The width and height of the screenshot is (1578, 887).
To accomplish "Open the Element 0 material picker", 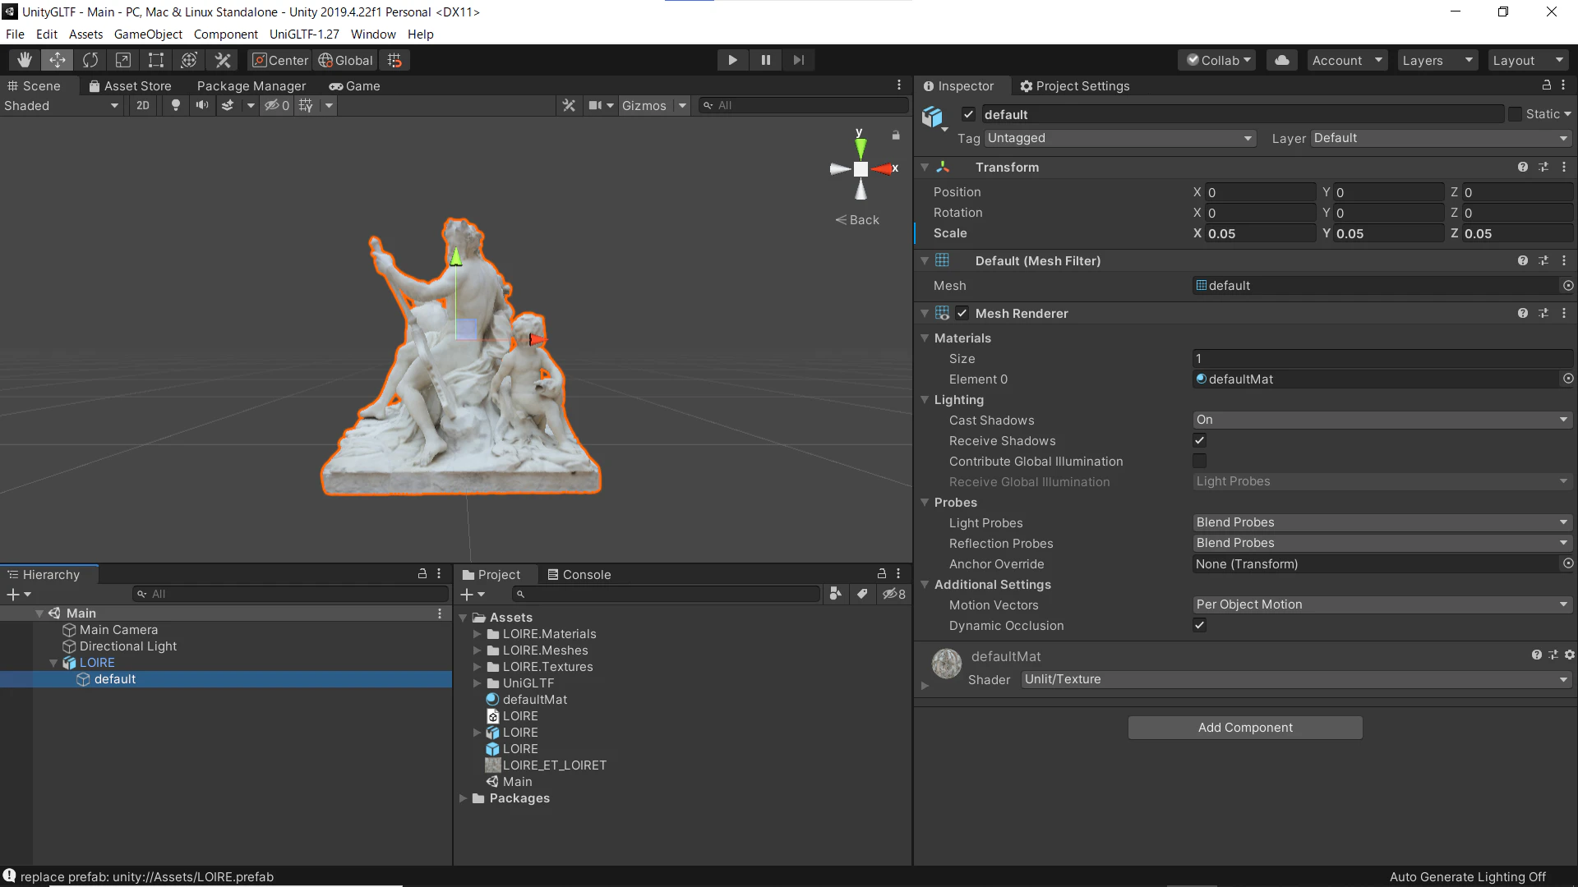I will (1568, 379).
